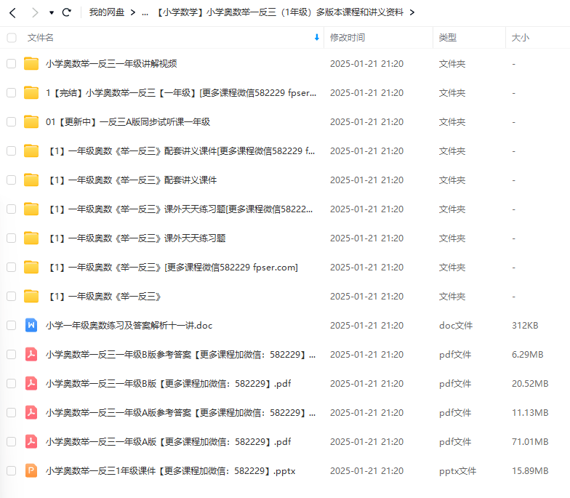Open file 小学奥数举一反三一年级B版参考答案
Viewport: 570px width, 498px height.
pyautogui.click(x=180, y=355)
